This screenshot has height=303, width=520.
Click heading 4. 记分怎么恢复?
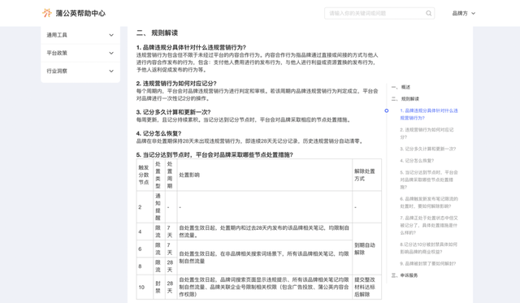[159, 133]
